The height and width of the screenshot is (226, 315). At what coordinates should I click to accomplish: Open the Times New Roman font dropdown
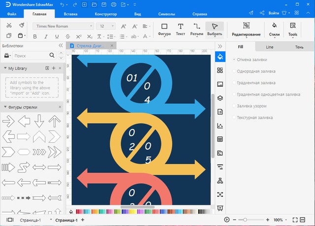tap(63, 26)
